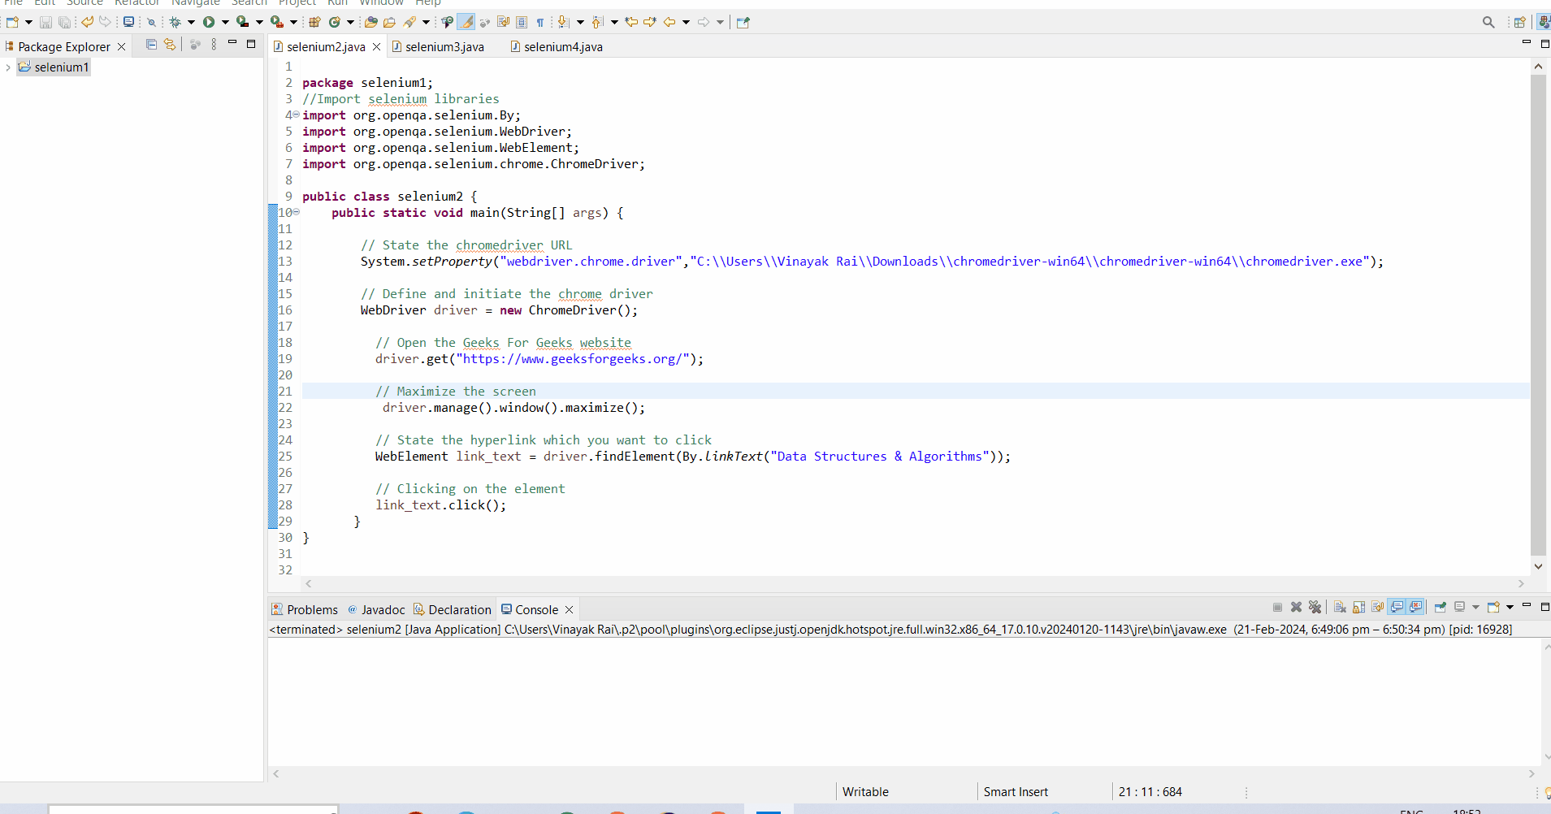
Task: Click the Pin Console icon
Action: tap(1441, 607)
